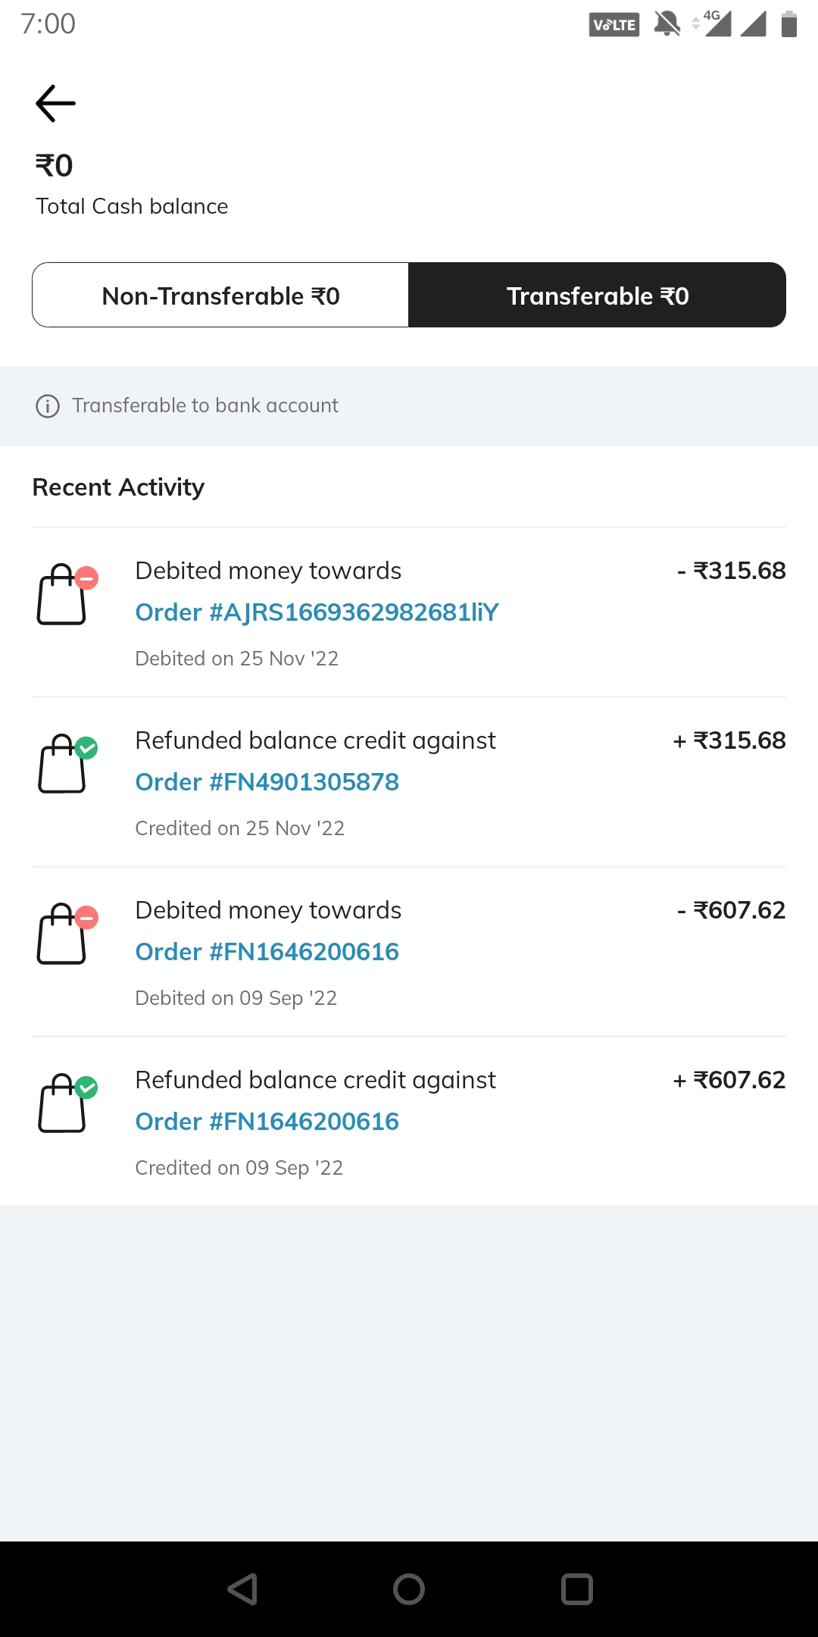Image resolution: width=818 pixels, height=1637 pixels.
Task: Switch to Non-Transferable ₹0 tab
Action: (x=220, y=296)
